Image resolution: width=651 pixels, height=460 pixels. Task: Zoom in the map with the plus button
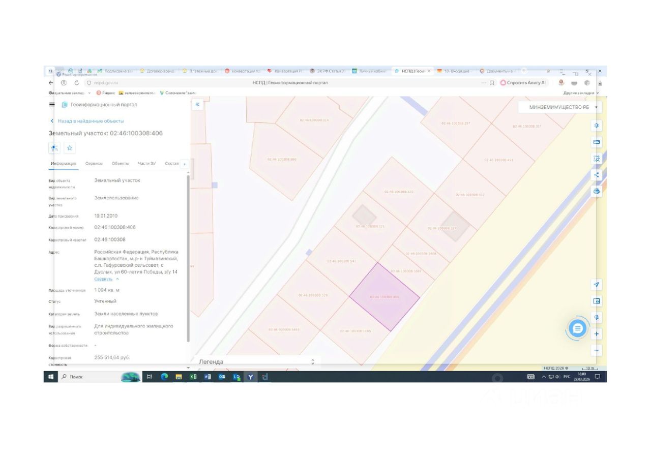tap(597, 334)
